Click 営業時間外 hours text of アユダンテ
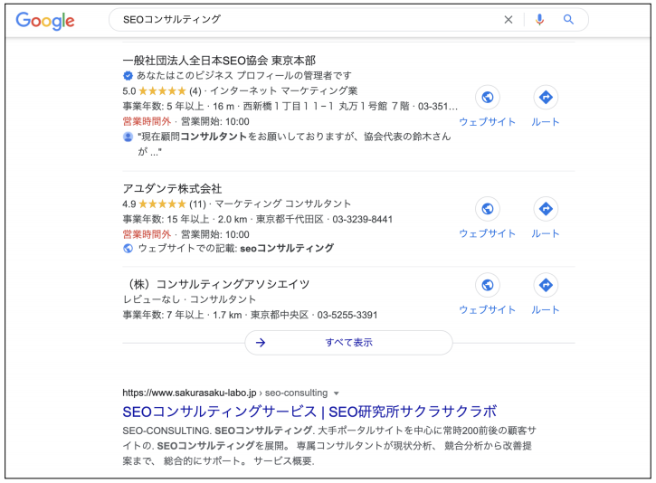Screen dimensions: 656x483 click(x=147, y=234)
